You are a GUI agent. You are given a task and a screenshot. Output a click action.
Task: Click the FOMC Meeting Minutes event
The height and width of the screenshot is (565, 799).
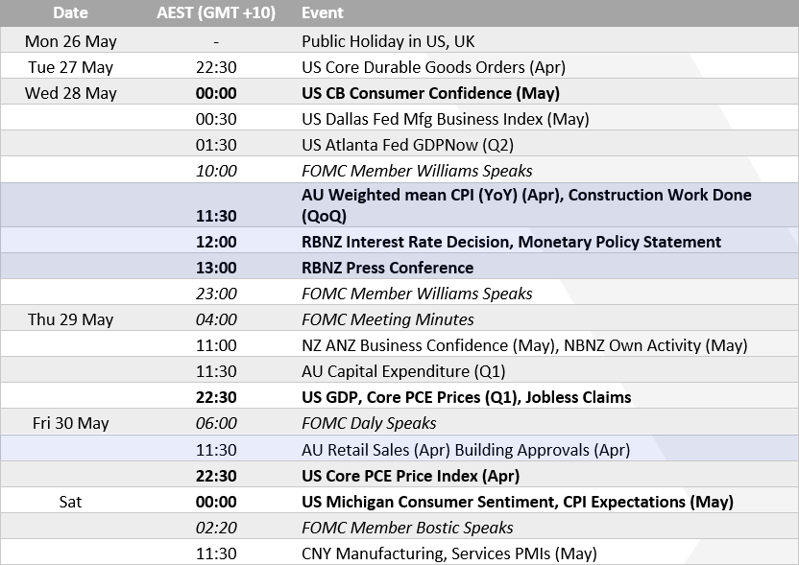(387, 319)
